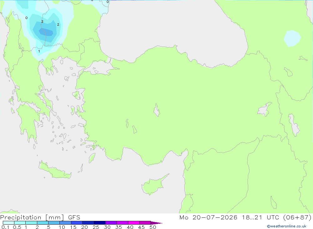Open the weatheronline.co.uk copyright link

click(287, 226)
